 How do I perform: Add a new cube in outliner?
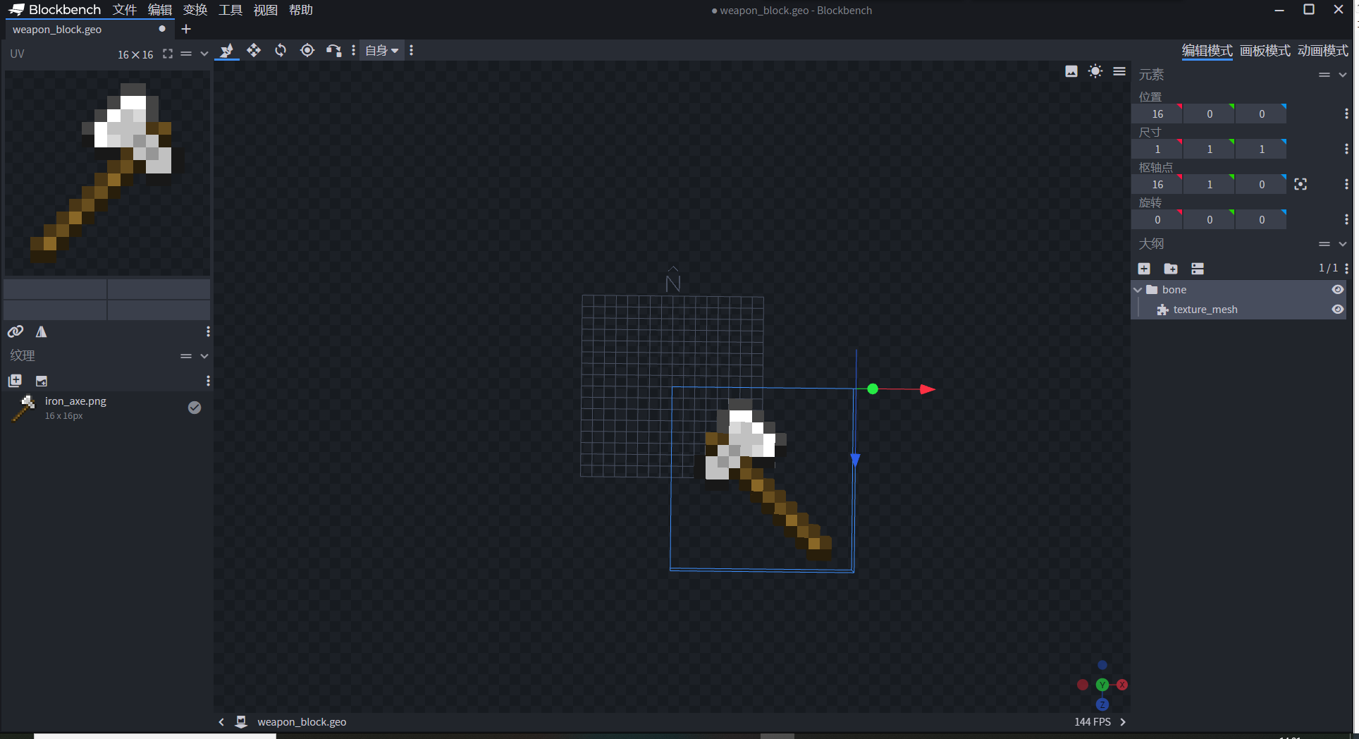(1144, 269)
